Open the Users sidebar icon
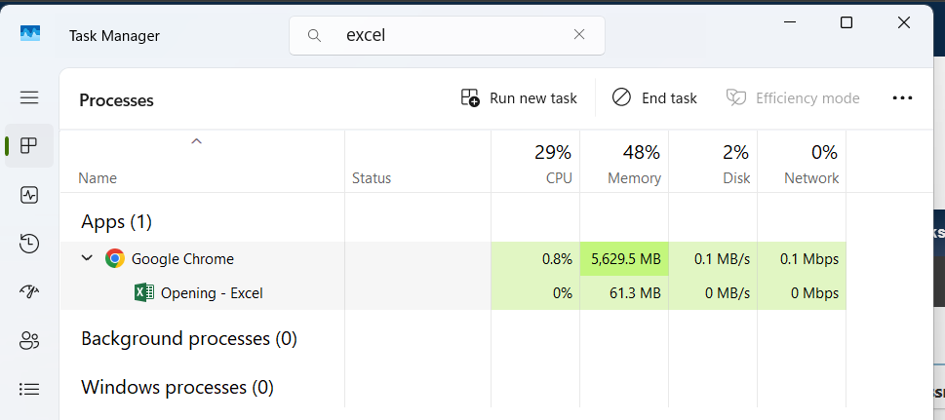The image size is (945, 420). [29, 340]
